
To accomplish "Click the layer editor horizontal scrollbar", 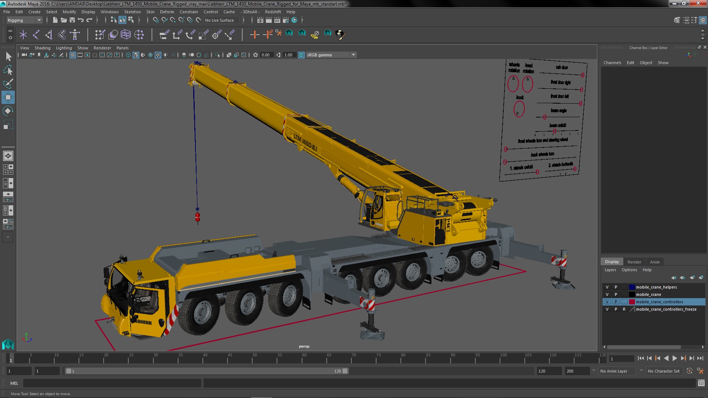I will (644, 347).
